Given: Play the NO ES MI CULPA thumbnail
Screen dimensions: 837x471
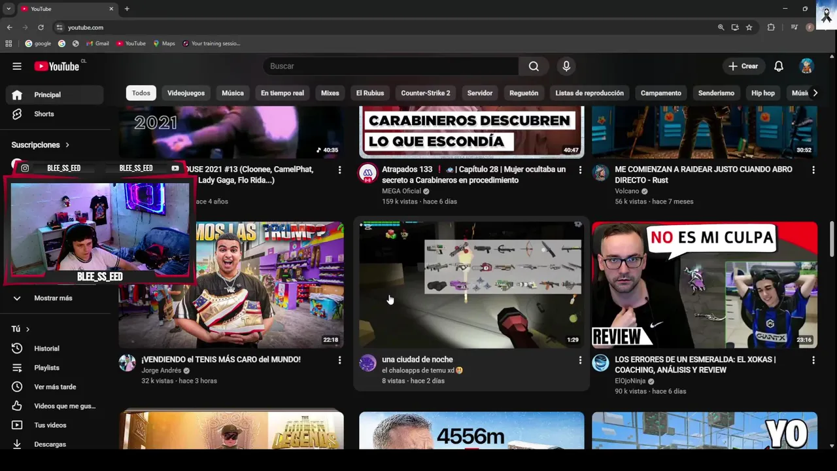Looking at the screenshot, I should click(x=705, y=285).
